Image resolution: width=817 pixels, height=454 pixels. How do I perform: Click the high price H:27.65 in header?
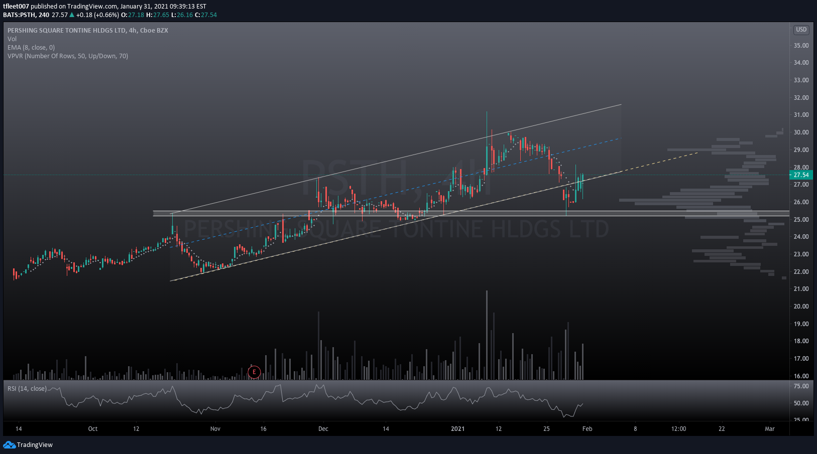coord(158,15)
